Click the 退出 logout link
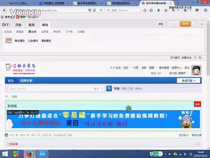This screenshot has height=158, width=210. coord(187,68)
